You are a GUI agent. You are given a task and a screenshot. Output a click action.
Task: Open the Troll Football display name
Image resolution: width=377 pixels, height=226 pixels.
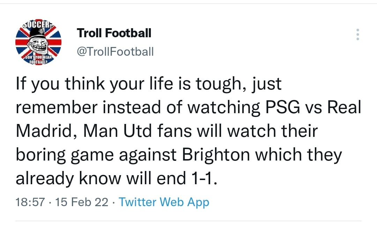point(114,33)
